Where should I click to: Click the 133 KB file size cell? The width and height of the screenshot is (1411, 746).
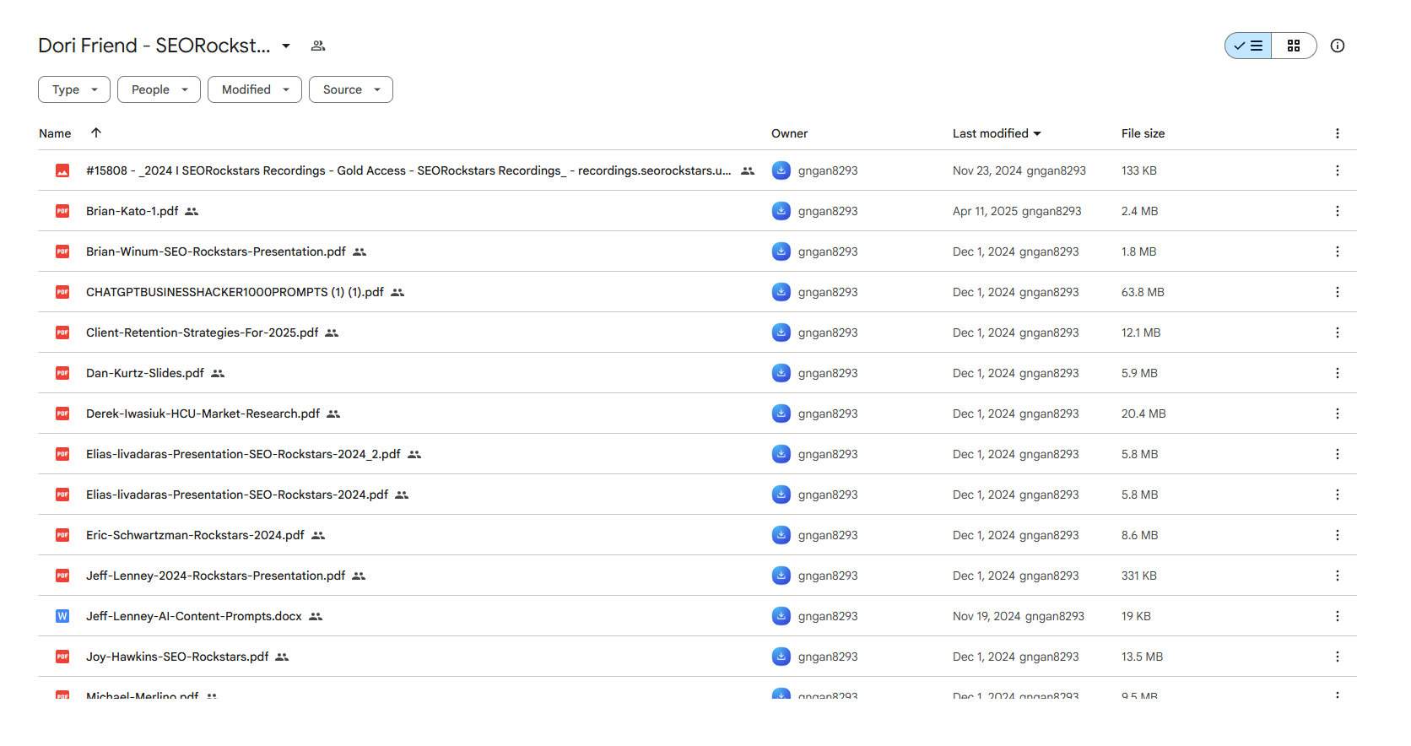point(1139,170)
